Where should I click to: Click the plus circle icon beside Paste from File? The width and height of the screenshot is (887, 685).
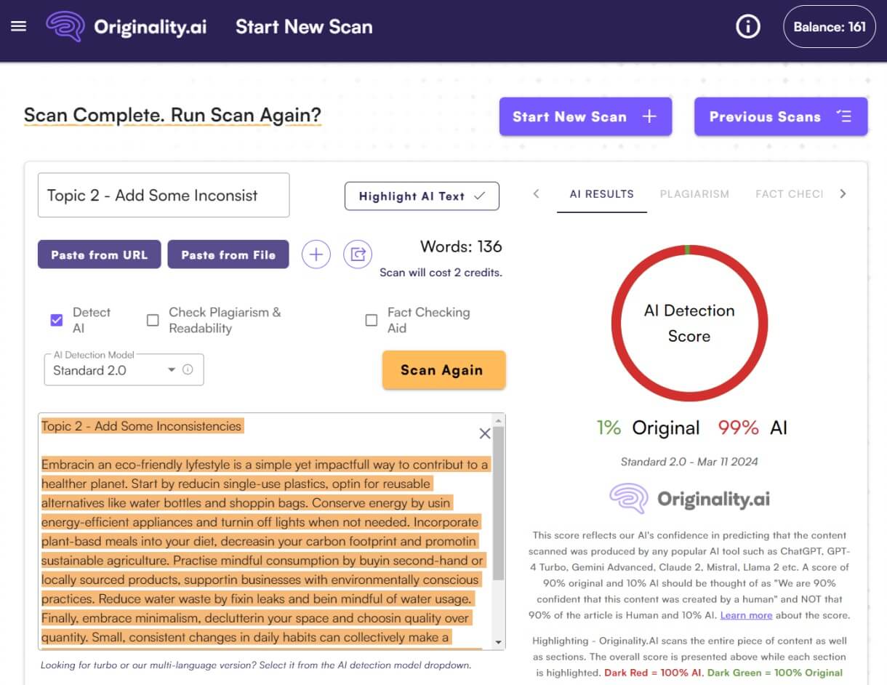316,255
